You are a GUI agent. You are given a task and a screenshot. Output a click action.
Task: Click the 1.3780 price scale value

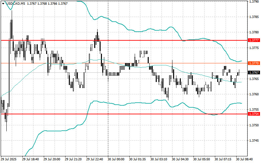point(254,32)
